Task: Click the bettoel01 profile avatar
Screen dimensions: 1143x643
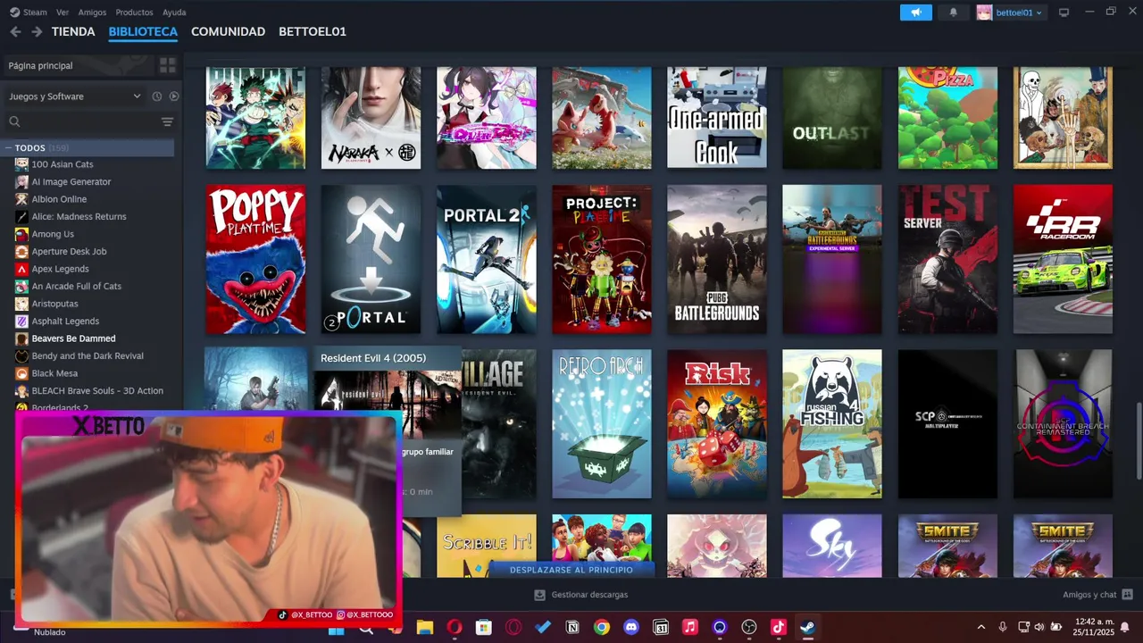Action: pos(984,13)
